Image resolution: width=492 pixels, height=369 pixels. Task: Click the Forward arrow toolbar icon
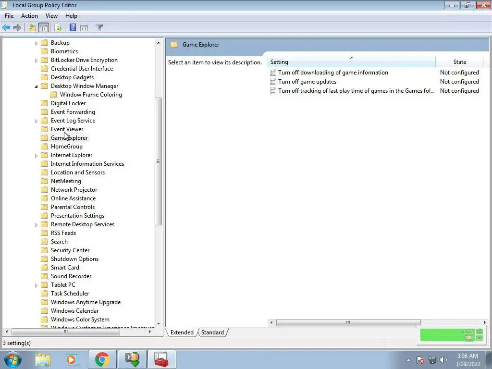coord(17,27)
